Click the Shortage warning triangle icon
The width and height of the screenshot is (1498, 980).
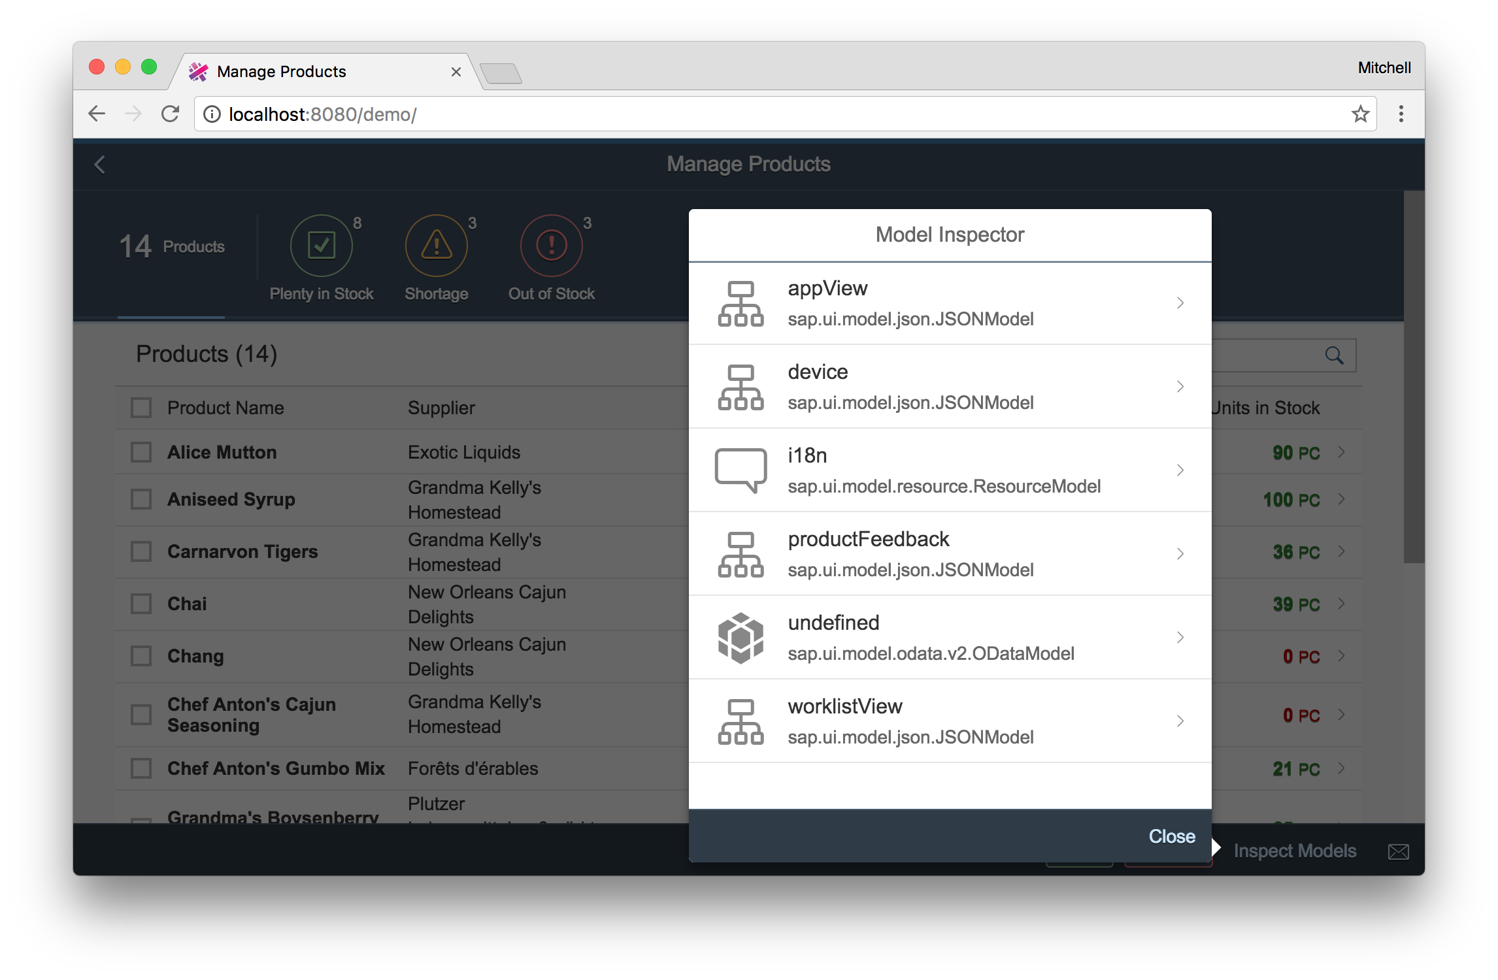437,246
